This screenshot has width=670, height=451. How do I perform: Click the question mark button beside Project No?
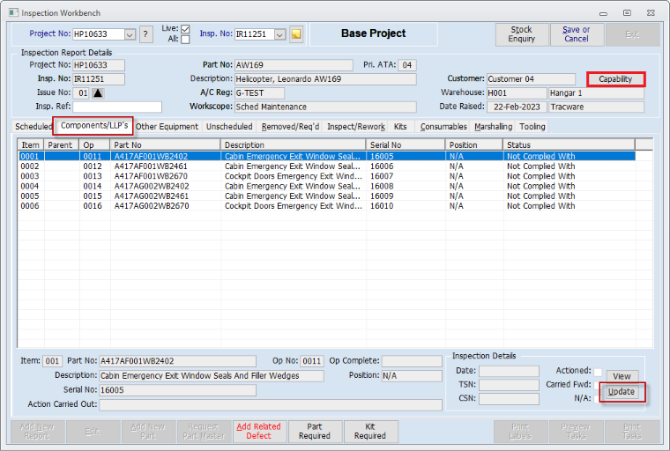coord(146,34)
